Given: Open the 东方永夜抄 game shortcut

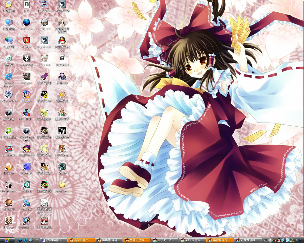Looking at the screenshot, I should tap(44, 169).
